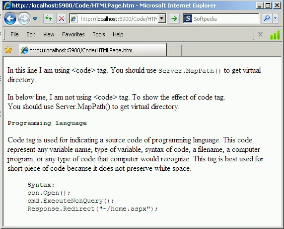This screenshot has width=284, height=229.
Task: Click the Softpedia search provider icon
Action: [188, 18]
